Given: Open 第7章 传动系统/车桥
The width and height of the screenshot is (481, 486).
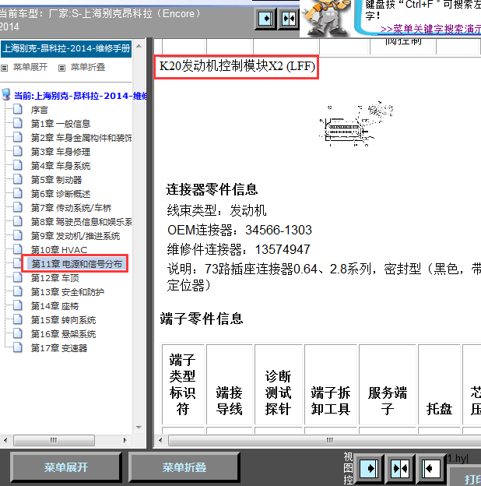Looking at the screenshot, I should (71, 208).
